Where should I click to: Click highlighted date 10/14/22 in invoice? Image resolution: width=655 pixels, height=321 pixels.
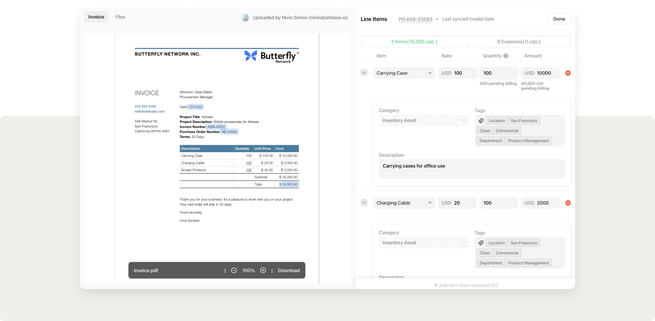(196, 107)
